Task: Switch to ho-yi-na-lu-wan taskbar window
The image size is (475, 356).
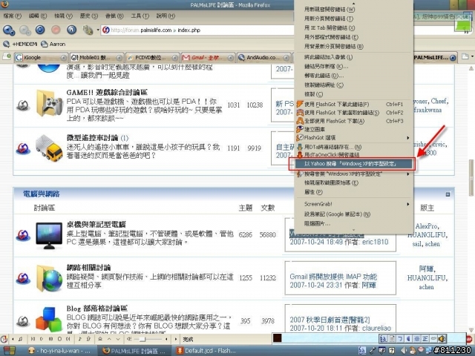Action: pyautogui.click(x=59, y=351)
